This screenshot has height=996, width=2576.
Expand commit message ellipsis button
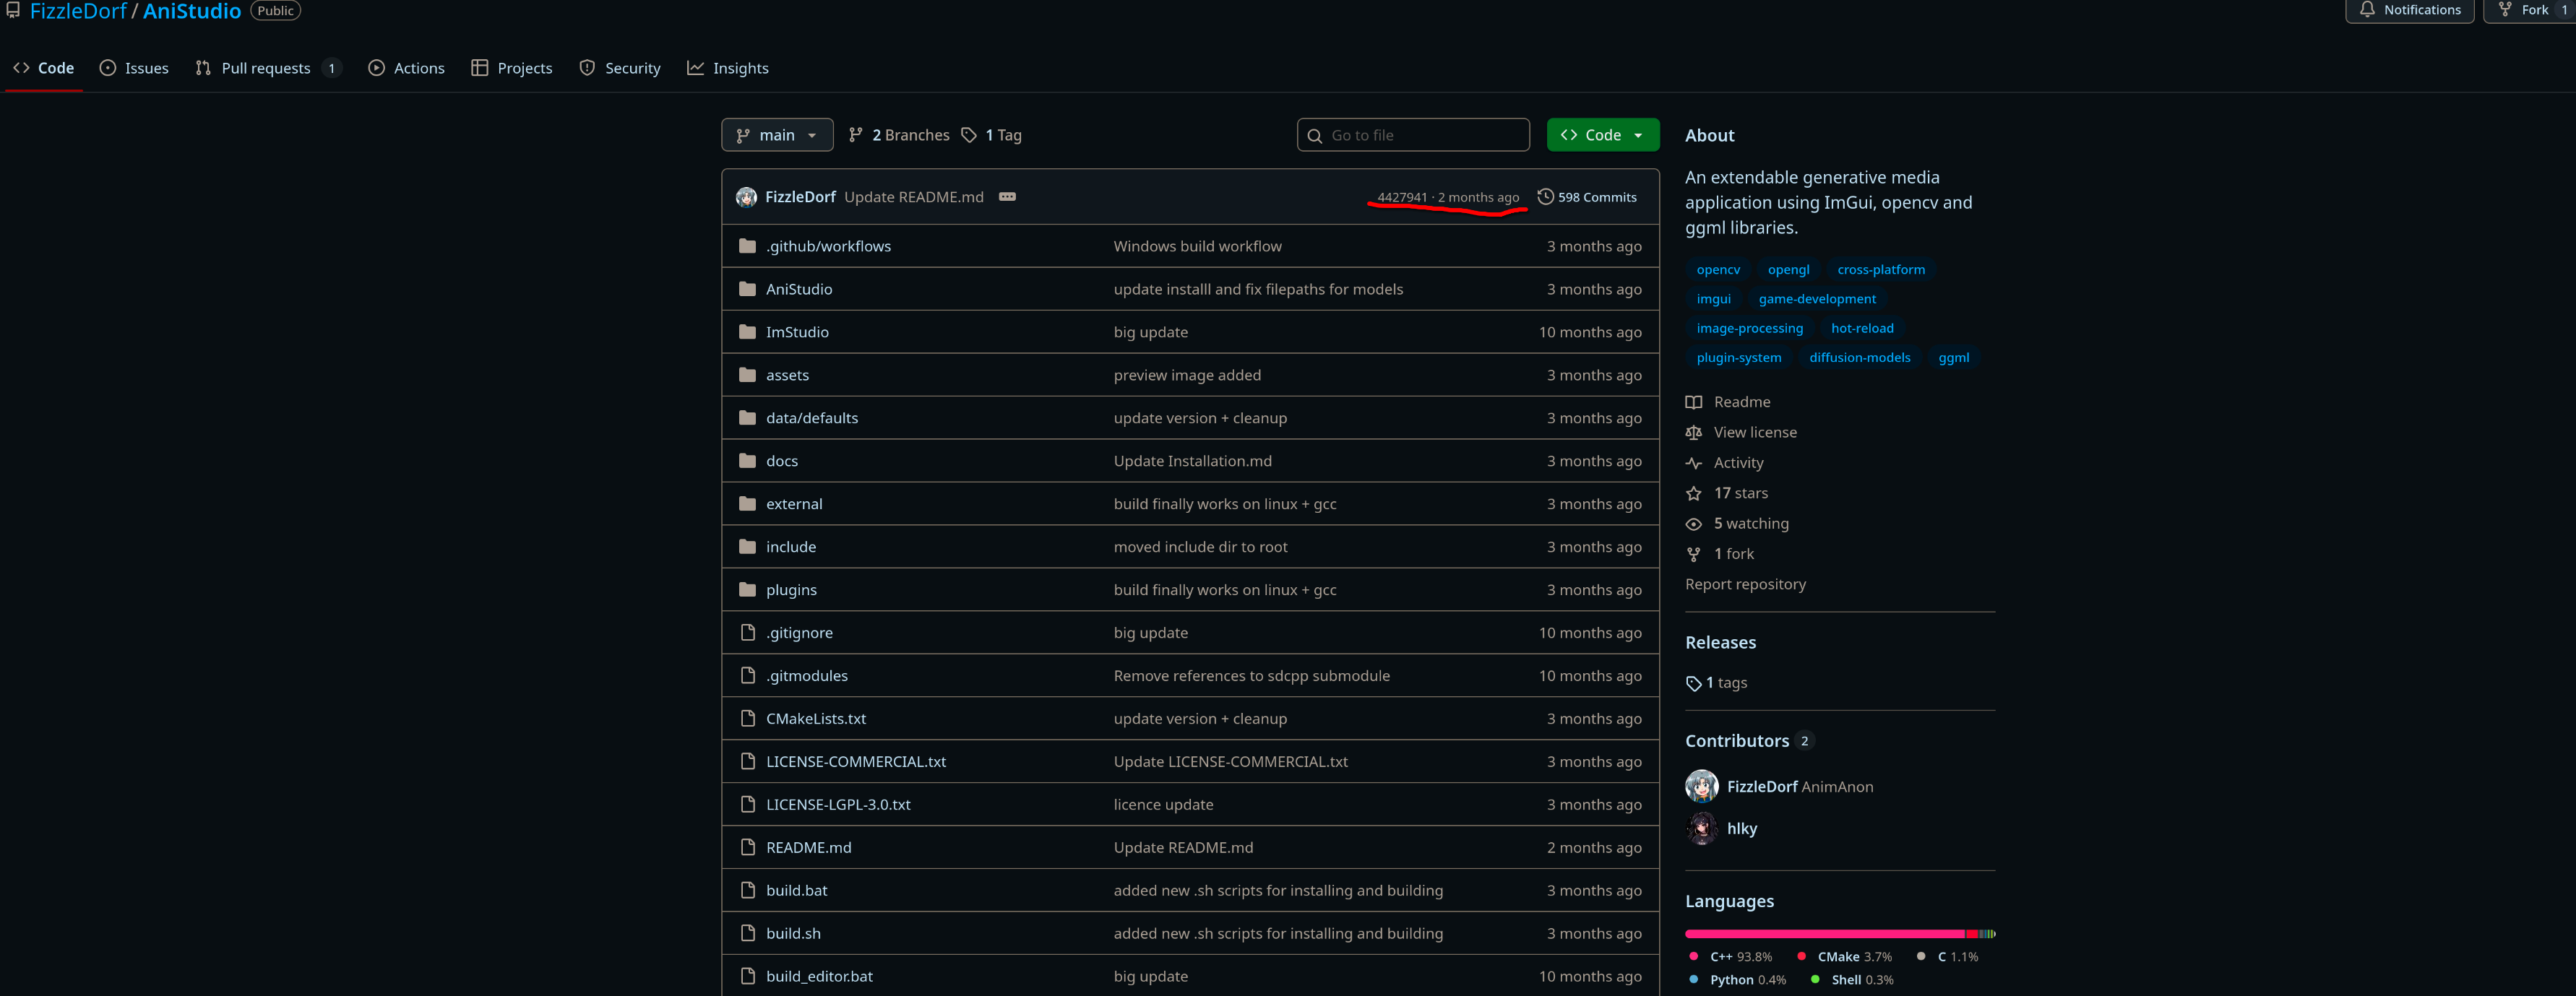point(1007,197)
